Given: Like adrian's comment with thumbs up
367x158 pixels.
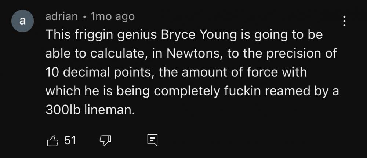Looking at the screenshot, I should click(x=52, y=140).
